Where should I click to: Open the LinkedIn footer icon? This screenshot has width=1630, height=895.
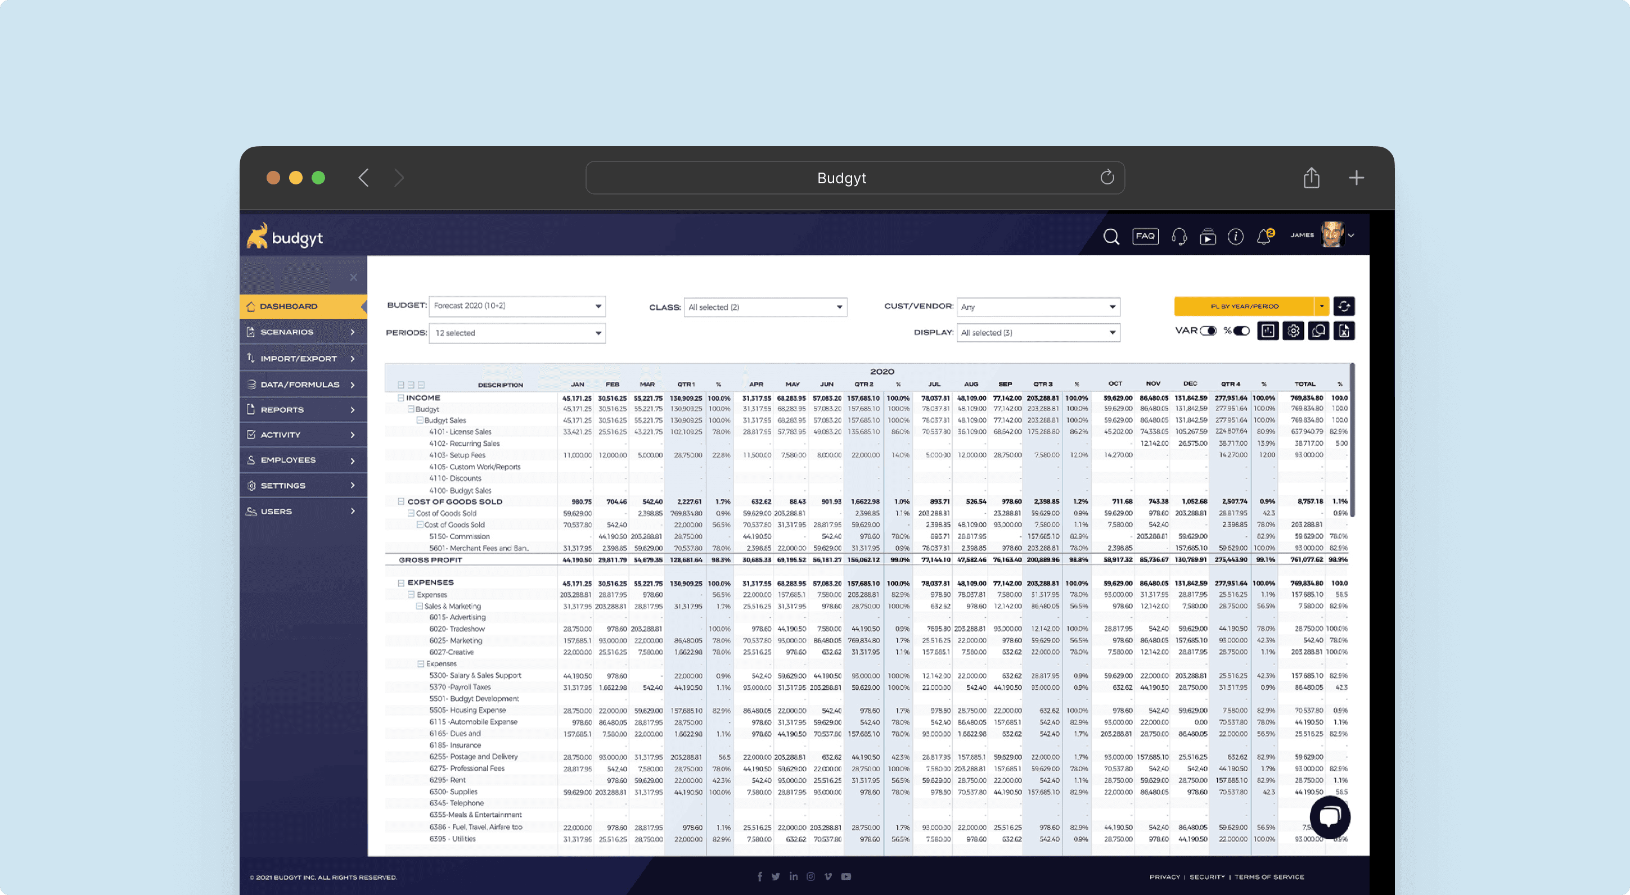(x=794, y=876)
